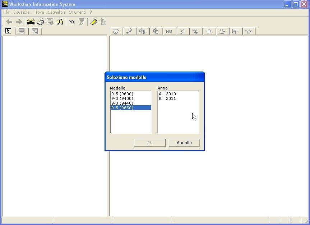Click the diagonal spanner tool tab icon
The height and width of the screenshot is (225, 310).
(182, 31)
